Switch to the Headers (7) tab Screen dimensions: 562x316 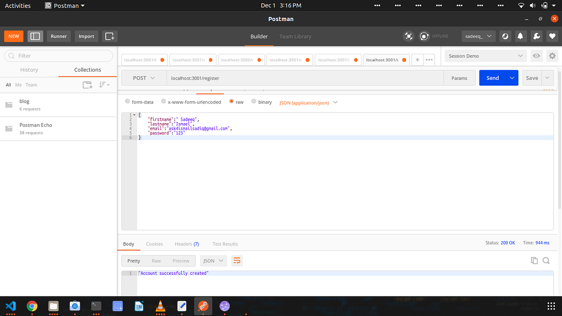coord(186,244)
